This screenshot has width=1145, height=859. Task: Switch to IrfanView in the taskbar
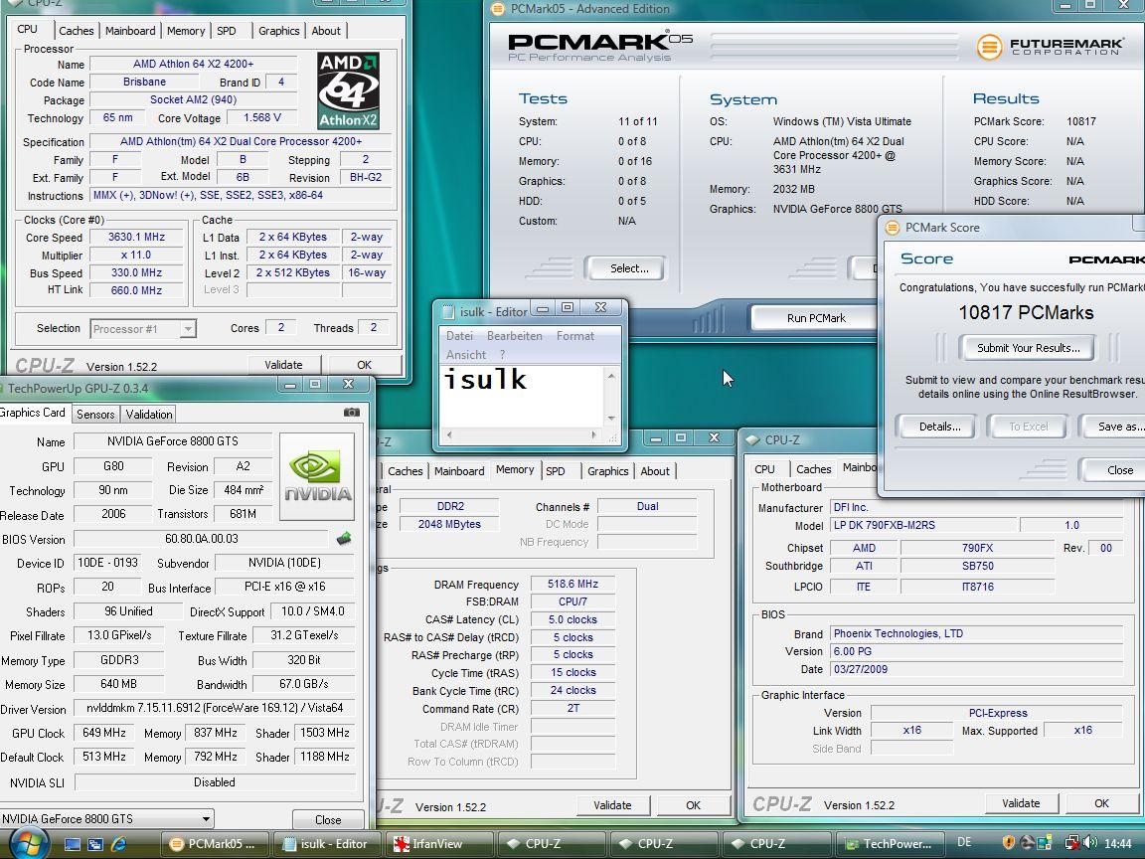439,844
